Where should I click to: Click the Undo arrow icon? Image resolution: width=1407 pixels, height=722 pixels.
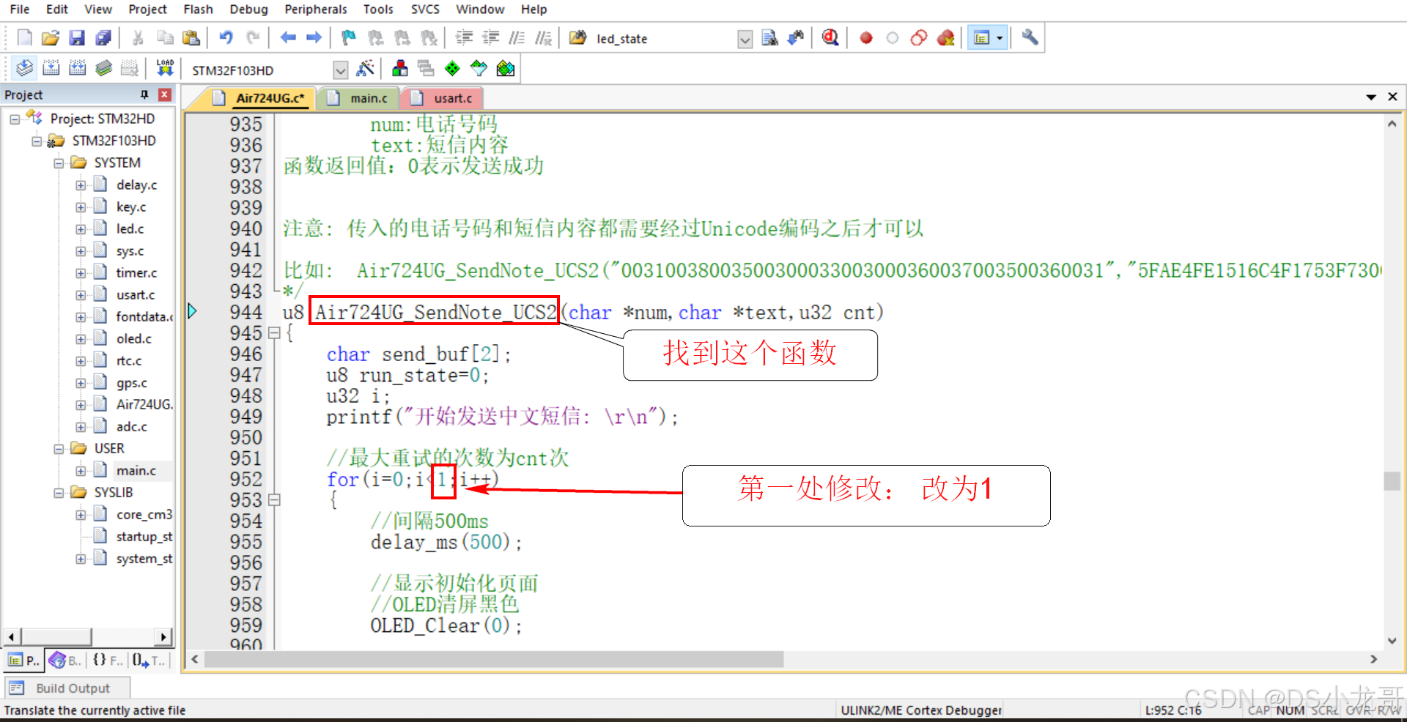click(x=226, y=38)
